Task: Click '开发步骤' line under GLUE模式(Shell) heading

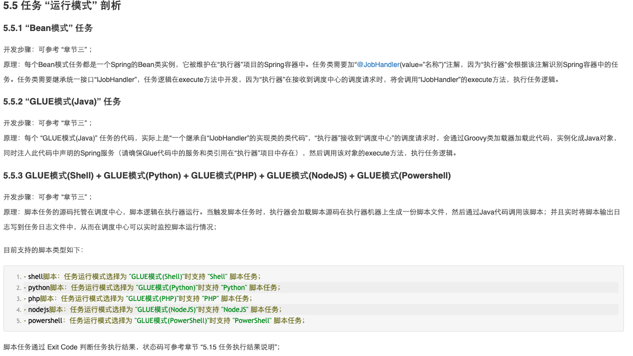Action: tap(48, 197)
